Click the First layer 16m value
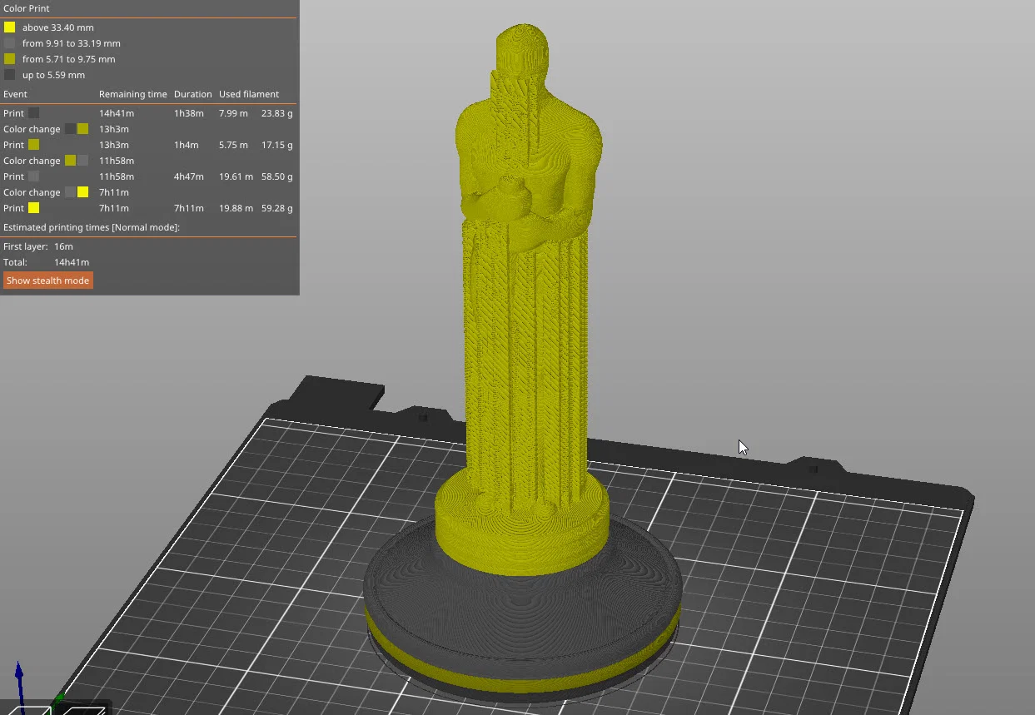The height and width of the screenshot is (715, 1035). (x=63, y=246)
